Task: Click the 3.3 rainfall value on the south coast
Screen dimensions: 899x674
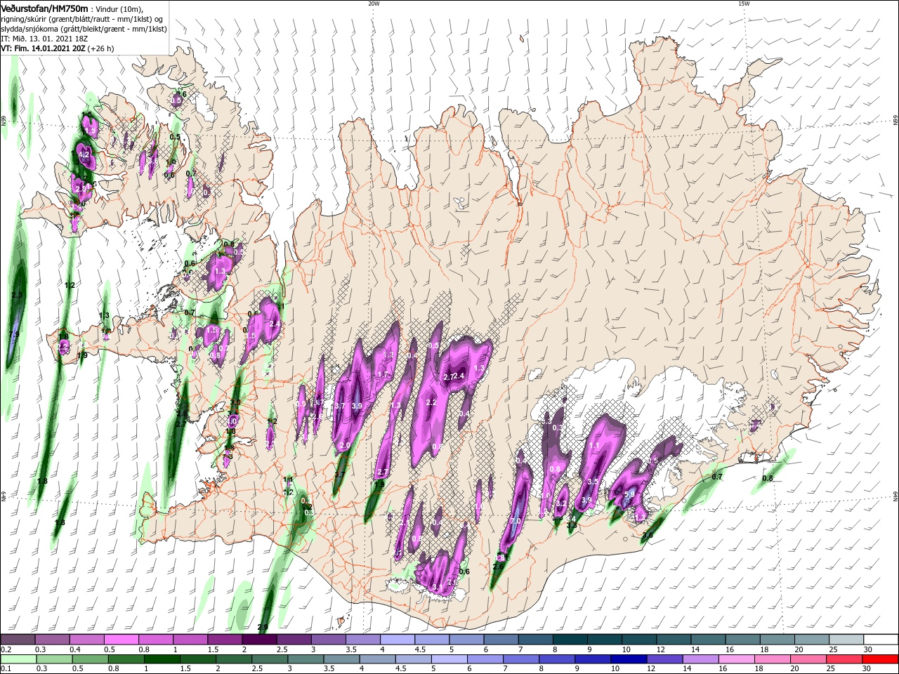Action: tap(572, 524)
